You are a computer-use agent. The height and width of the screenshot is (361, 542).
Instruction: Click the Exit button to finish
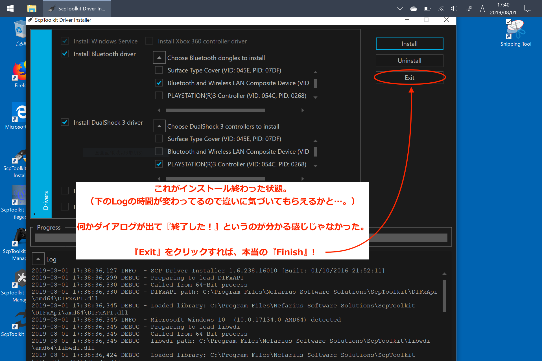click(x=409, y=77)
